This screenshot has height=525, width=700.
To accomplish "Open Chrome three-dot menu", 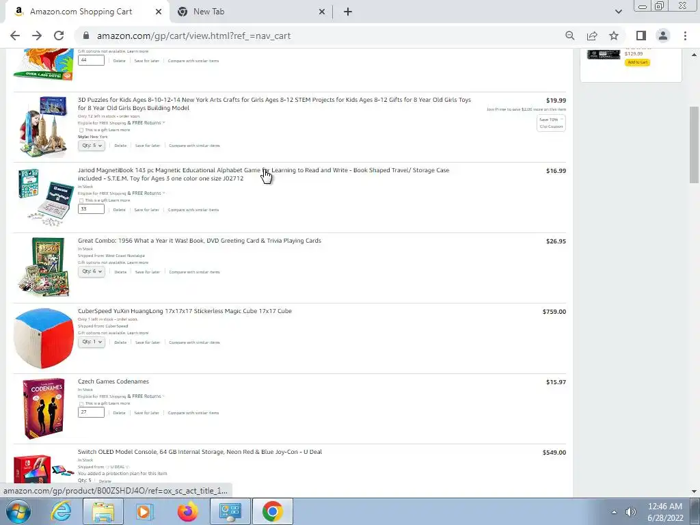I will coord(685,36).
